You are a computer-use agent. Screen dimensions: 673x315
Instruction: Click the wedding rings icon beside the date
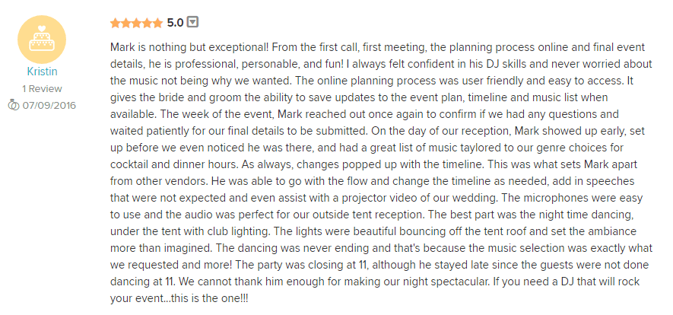pos(14,105)
